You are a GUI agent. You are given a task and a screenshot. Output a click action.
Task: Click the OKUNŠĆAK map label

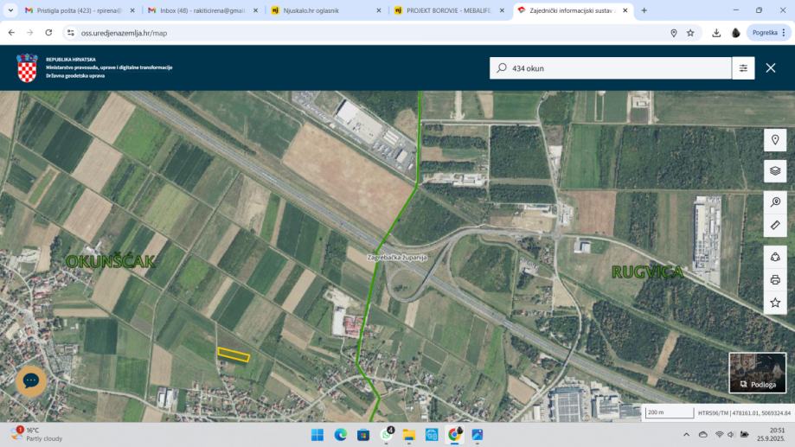click(111, 261)
